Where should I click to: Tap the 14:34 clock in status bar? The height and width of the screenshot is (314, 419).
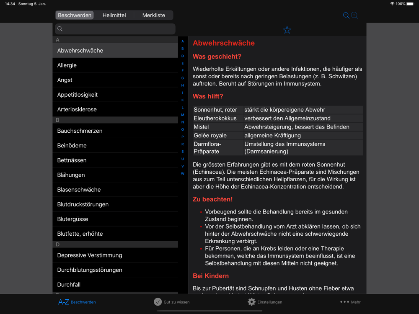(x=10, y=4)
